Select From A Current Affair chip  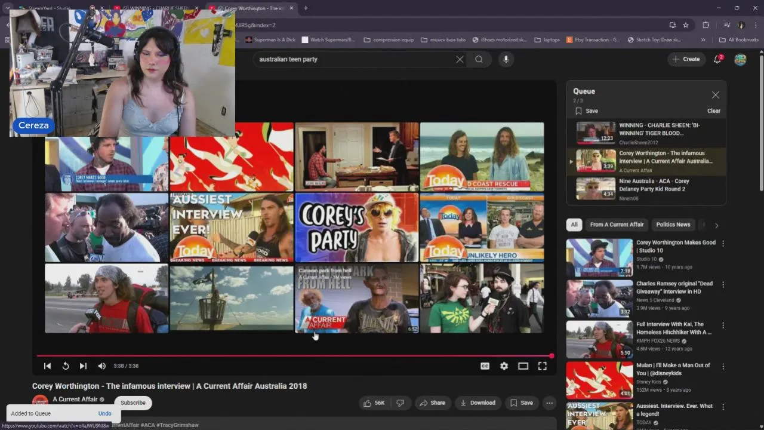pos(617,225)
